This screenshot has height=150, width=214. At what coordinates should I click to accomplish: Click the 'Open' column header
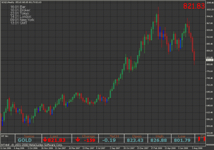(137, 136)
